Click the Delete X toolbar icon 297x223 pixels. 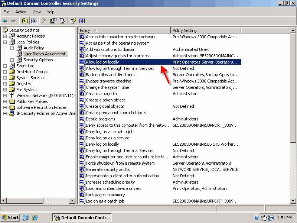pos(45,21)
